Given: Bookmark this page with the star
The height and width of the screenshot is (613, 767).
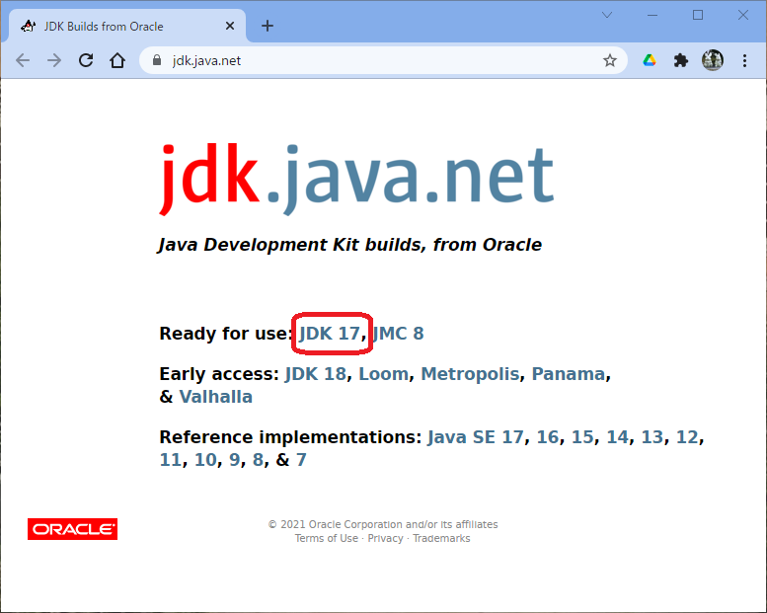Looking at the screenshot, I should pyautogui.click(x=610, y=60).
